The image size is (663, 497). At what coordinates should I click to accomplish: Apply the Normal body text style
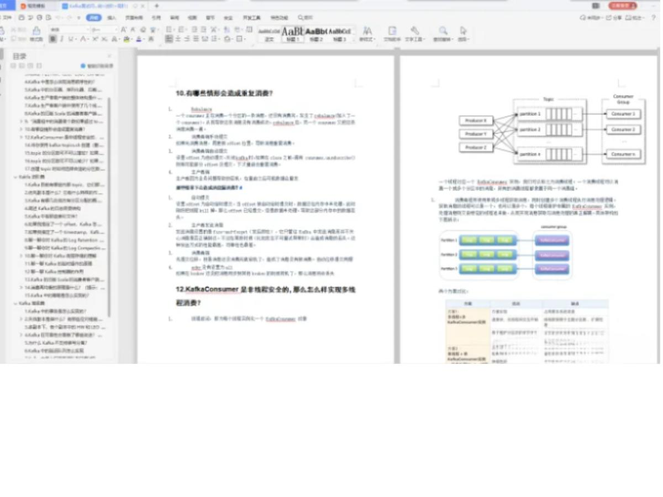(269, 34)
